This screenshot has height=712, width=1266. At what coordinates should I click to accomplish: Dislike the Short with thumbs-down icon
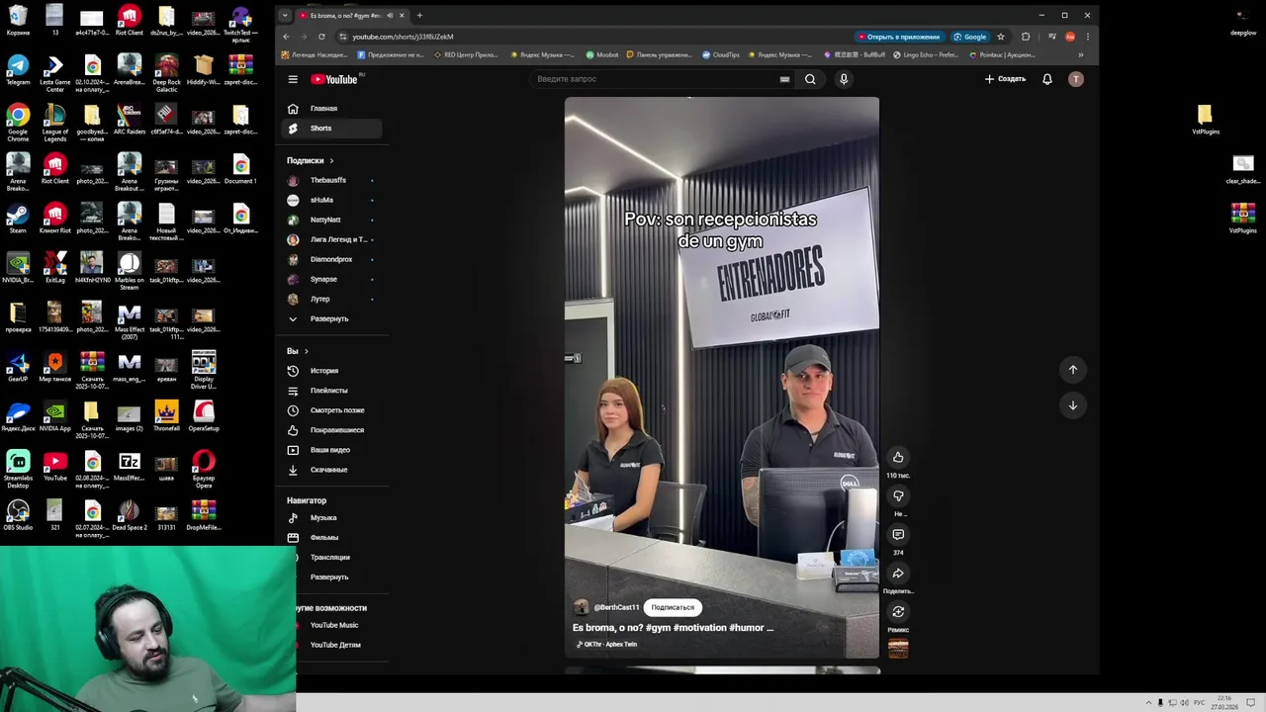coord(898,495)
